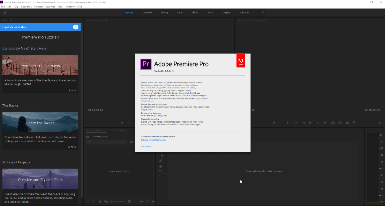Click Play in the Program monitor
This screenshot has height=206, width=385.
point(310,123)
